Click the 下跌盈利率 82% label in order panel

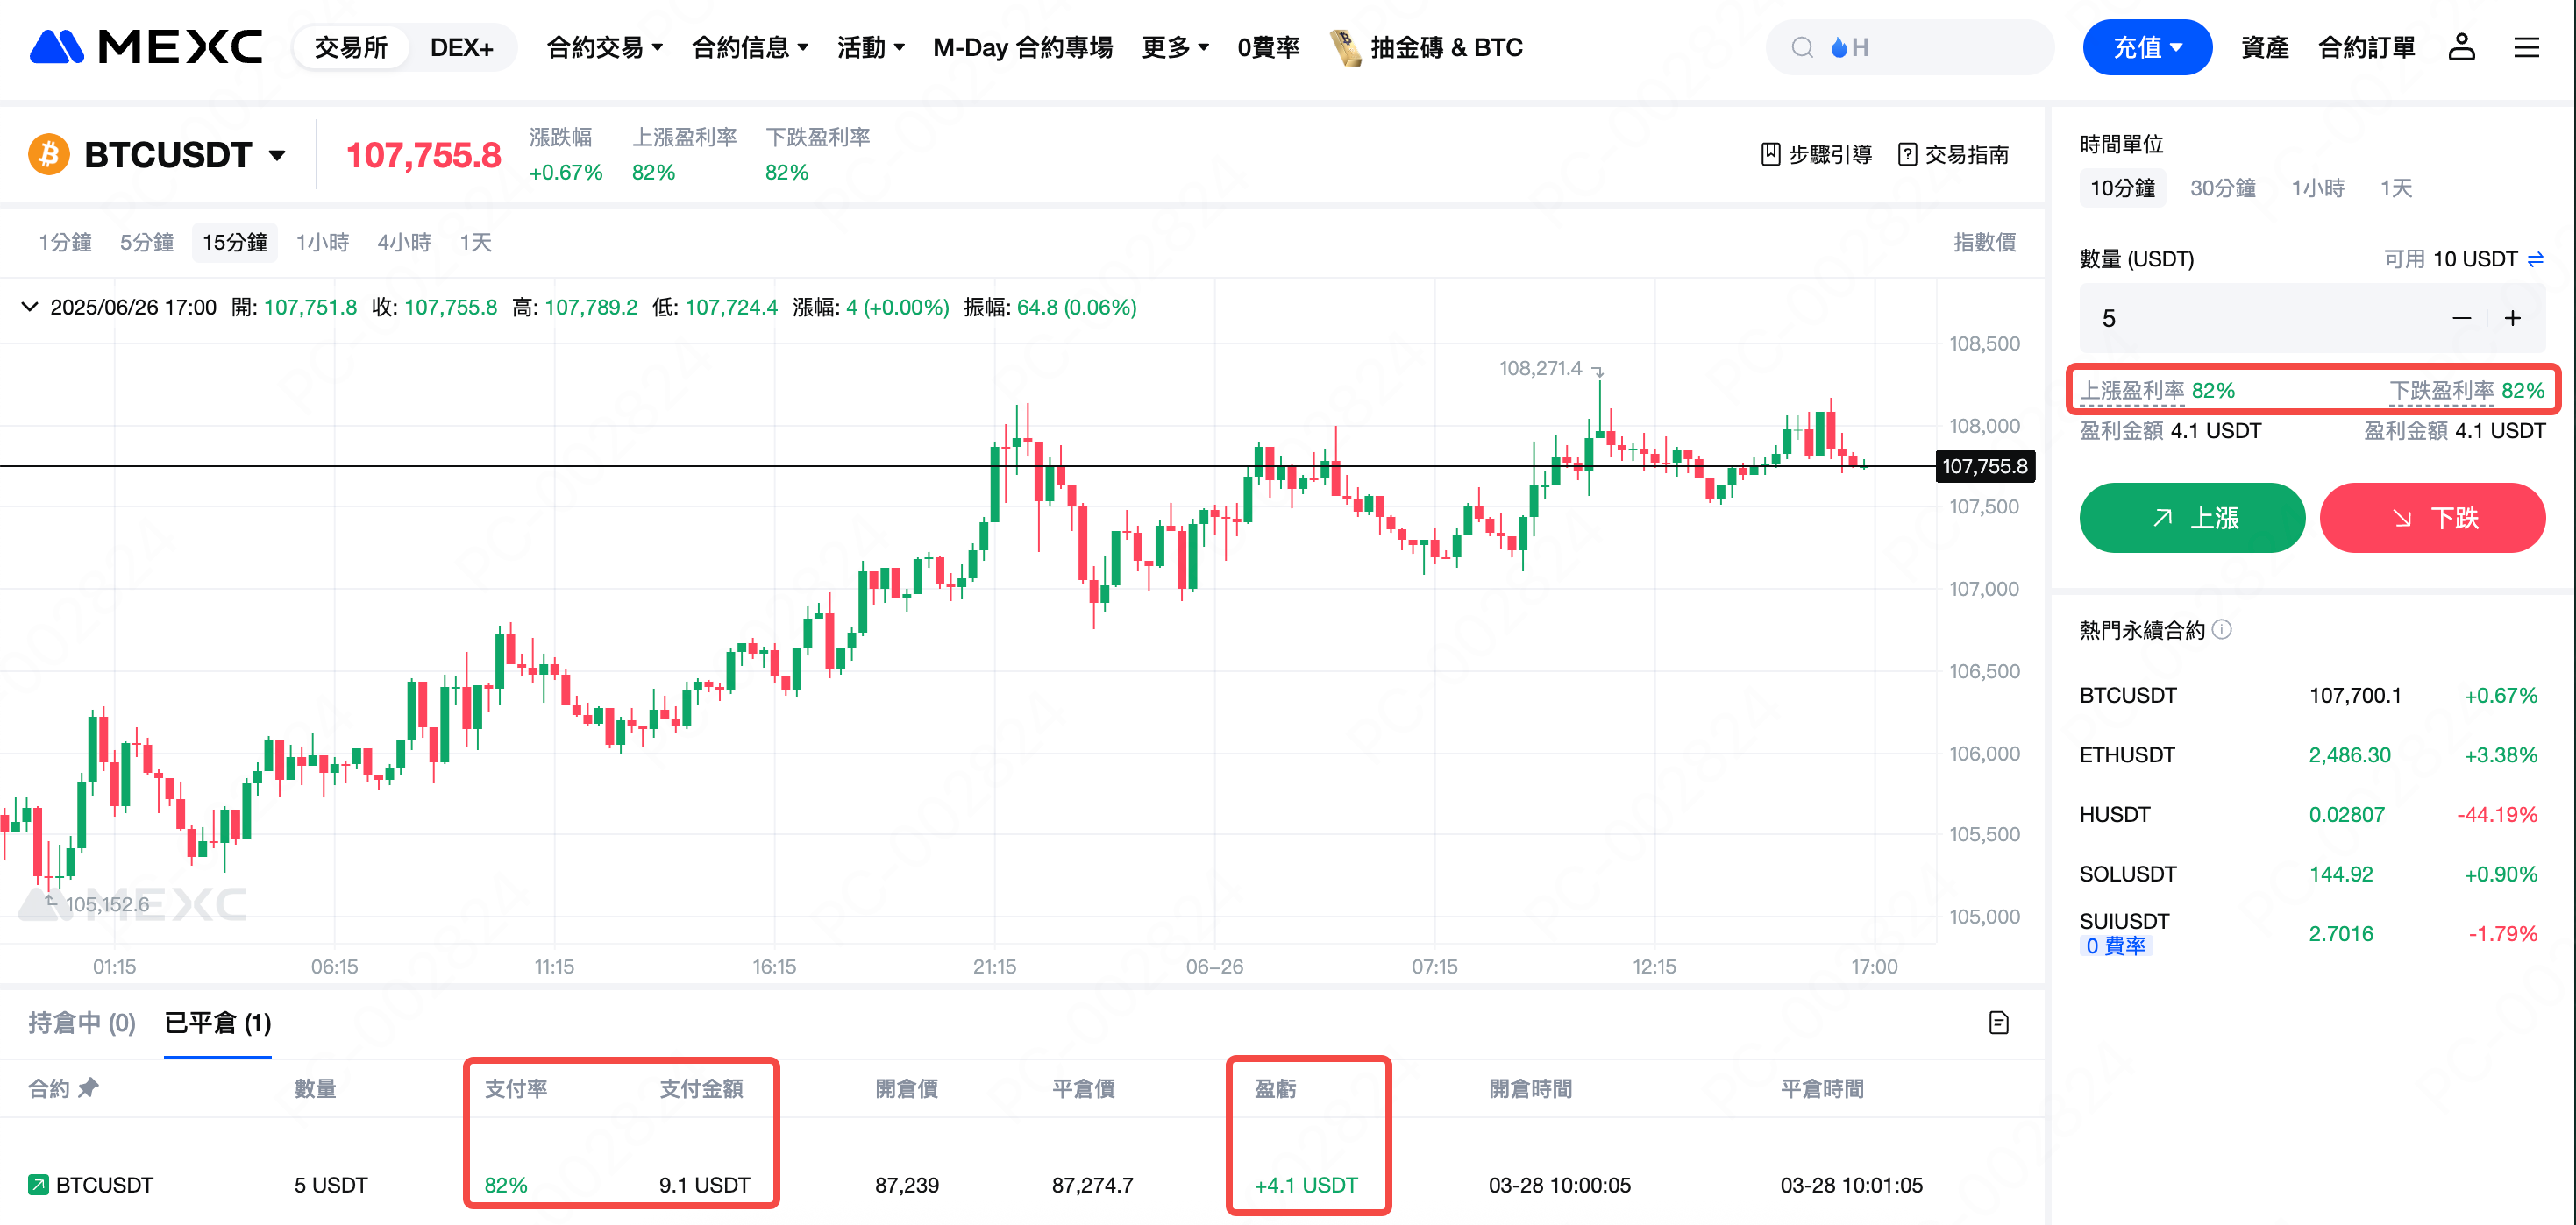click(x=2467, y=390)
